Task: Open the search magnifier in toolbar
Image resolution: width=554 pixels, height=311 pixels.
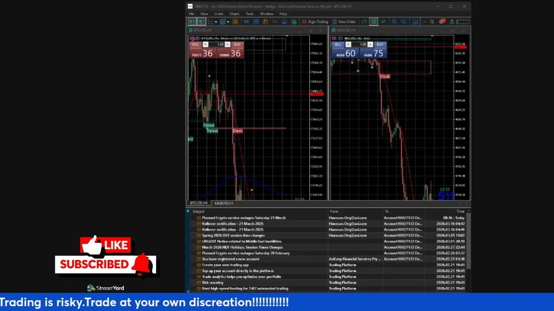Action: tap(432, 22)
